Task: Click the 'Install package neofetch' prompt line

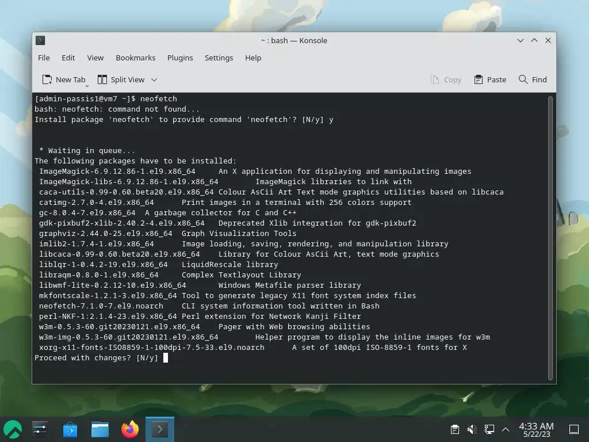Action: pyautogui.click(x=184, y=120)
